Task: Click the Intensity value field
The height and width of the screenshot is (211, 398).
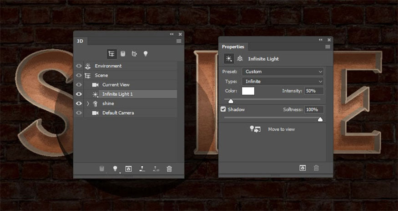Action: click(x=314, y=91)
